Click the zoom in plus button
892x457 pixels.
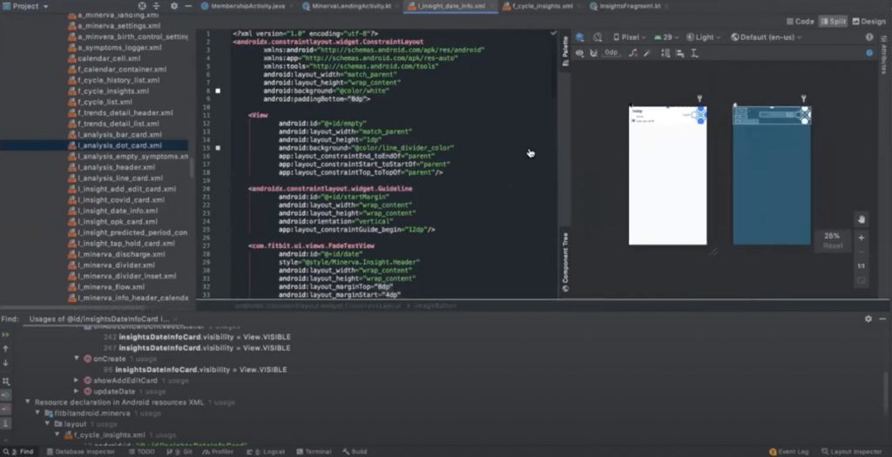(x=861, y=238)
